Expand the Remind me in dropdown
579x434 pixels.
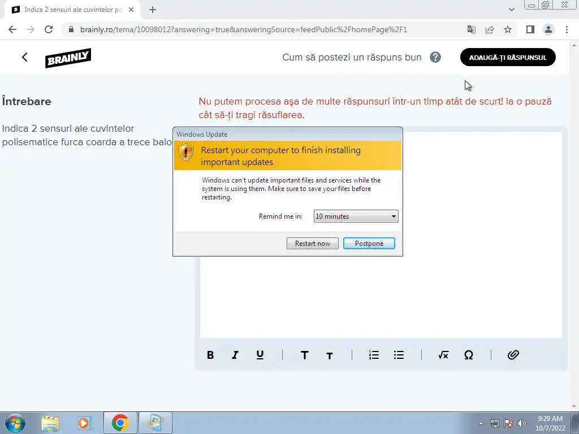pos(356,216)
